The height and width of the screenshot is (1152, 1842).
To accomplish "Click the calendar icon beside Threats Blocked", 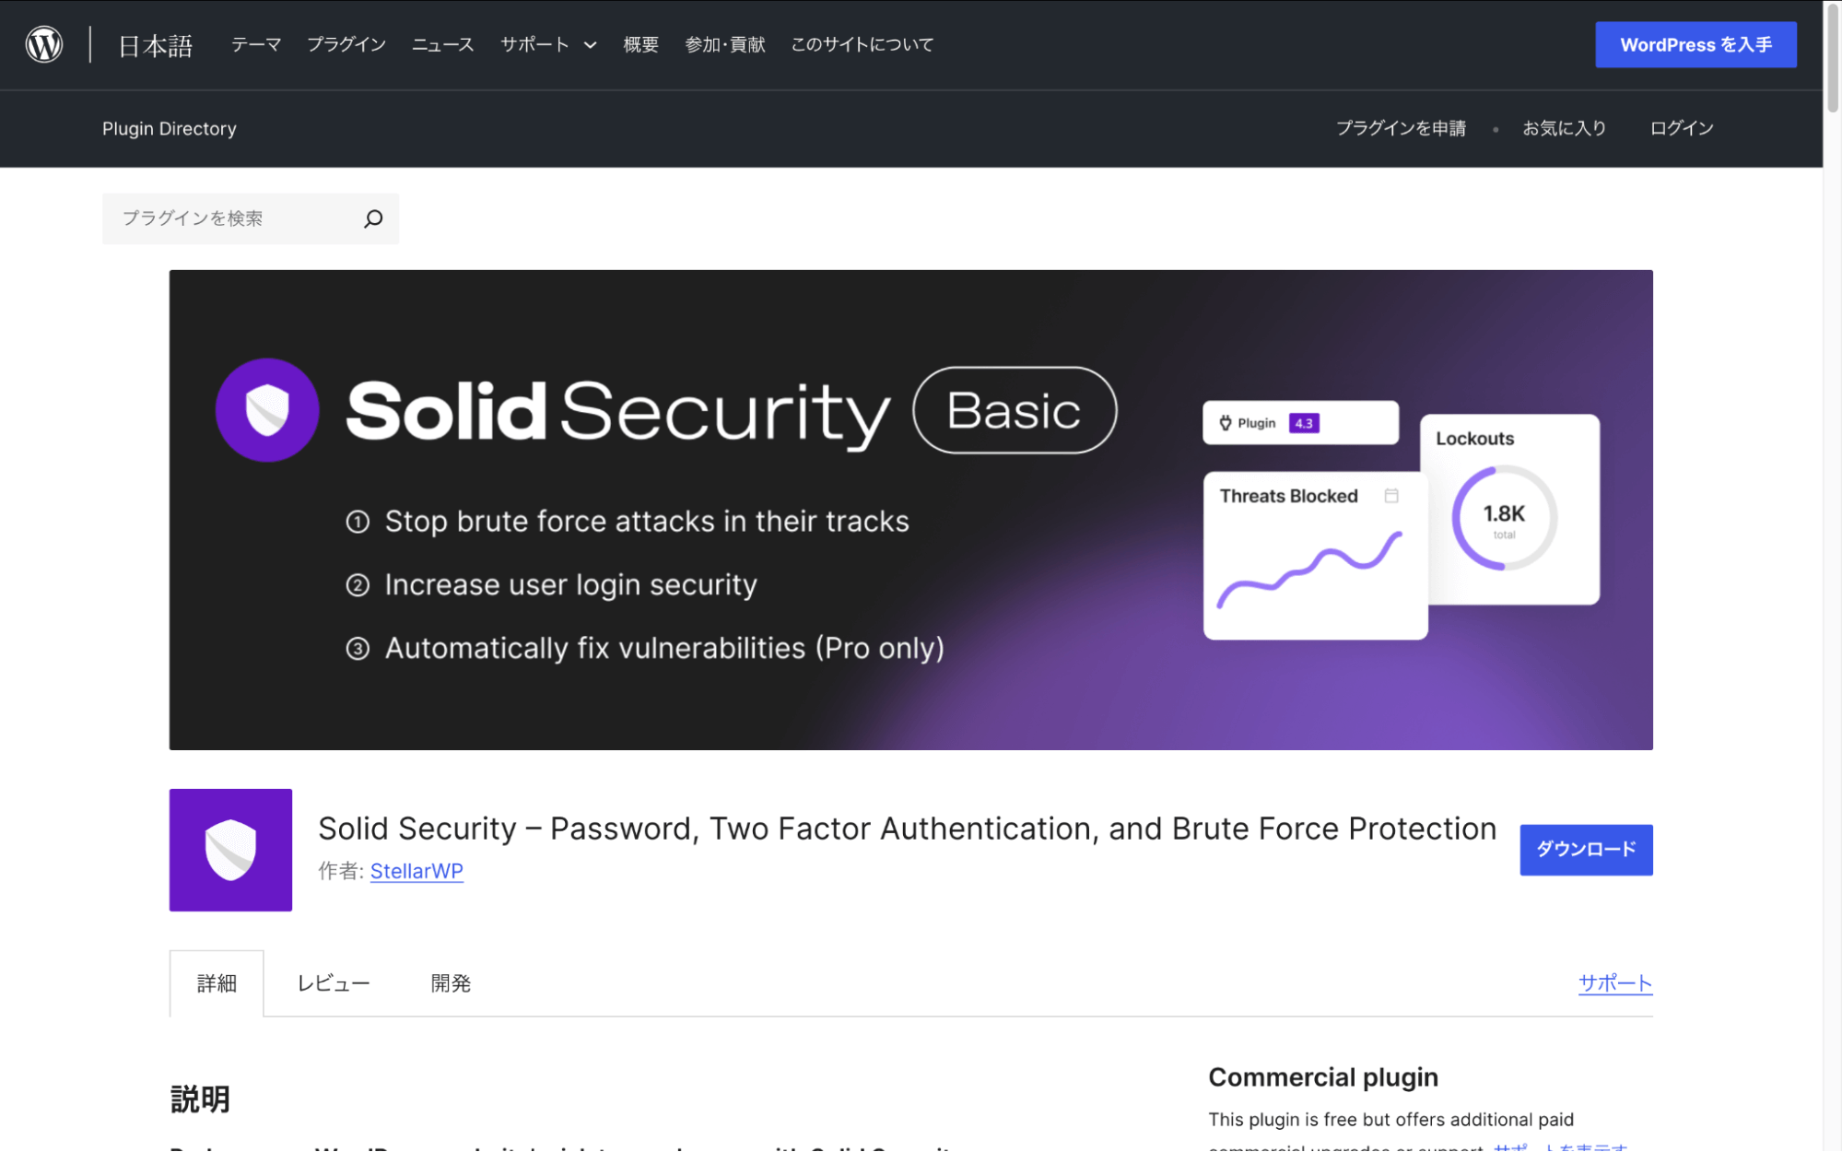I will coord(1390,495).
